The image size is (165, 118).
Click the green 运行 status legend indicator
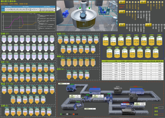pyautogui.click(x=61, y=114)
